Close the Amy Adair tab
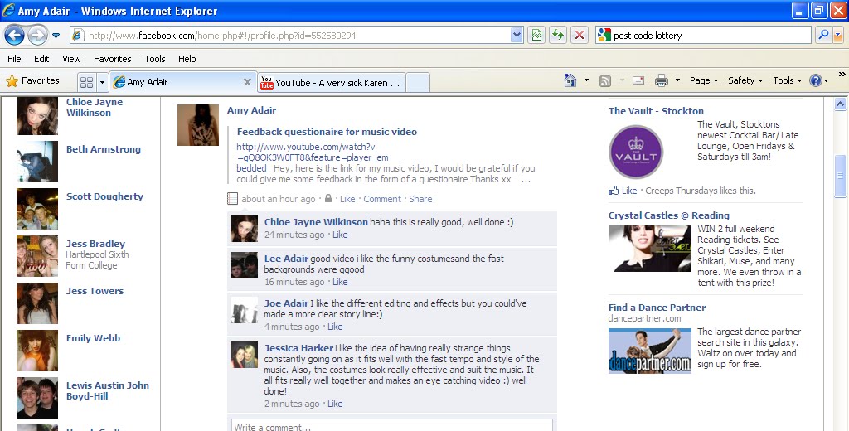This screenshot has width=849, height=431. [247, 82]
